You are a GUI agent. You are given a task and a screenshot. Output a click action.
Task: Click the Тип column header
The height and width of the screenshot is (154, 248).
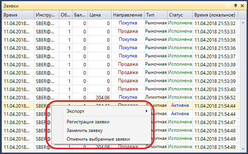coord(156,15)
